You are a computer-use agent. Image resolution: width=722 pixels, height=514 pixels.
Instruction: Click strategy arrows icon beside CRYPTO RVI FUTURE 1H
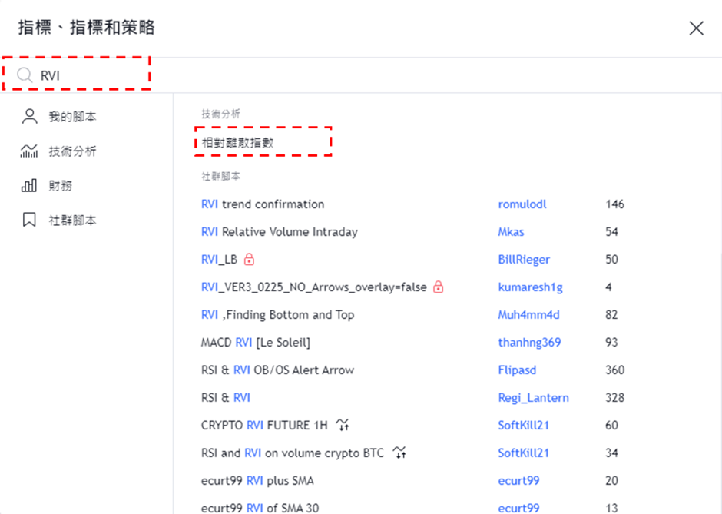tap(343, 426)
